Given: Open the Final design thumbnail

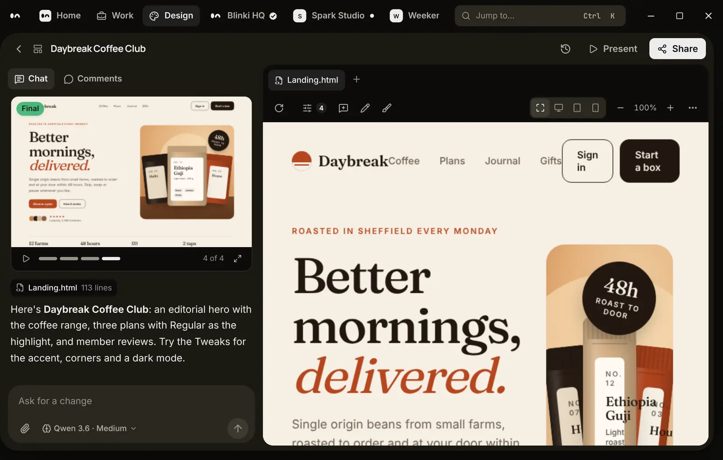Looking at the screenshot, I should click(131, 172).
